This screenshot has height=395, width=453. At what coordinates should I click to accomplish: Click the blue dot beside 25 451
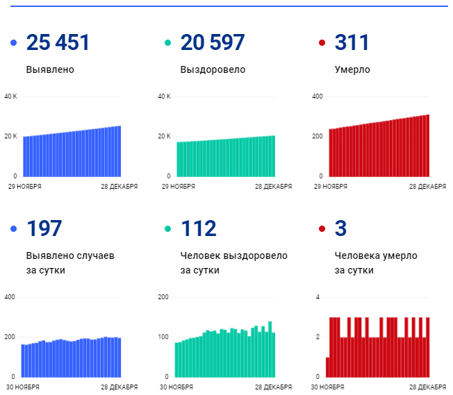coord(14,44)
